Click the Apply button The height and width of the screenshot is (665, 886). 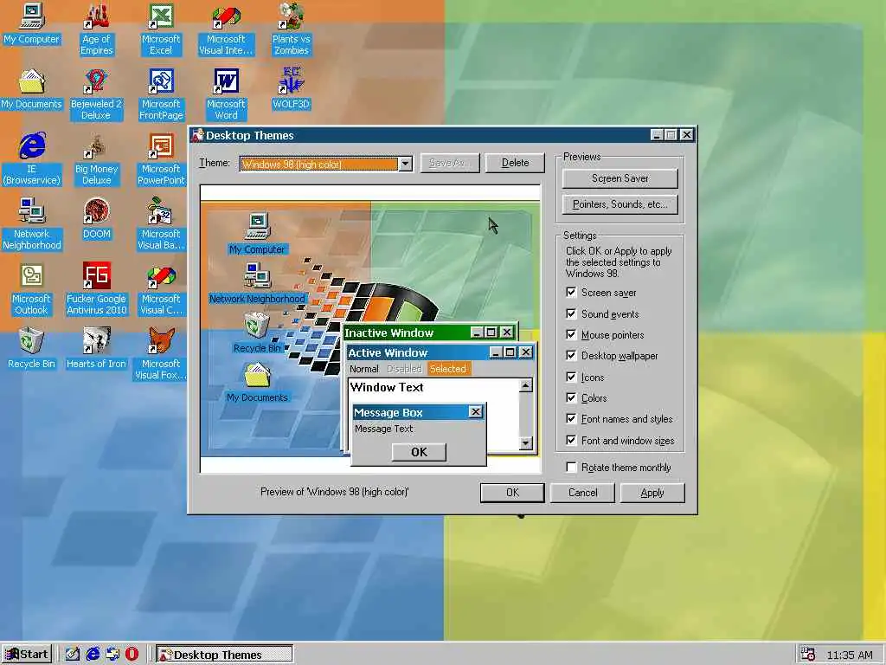coord(652,493)
